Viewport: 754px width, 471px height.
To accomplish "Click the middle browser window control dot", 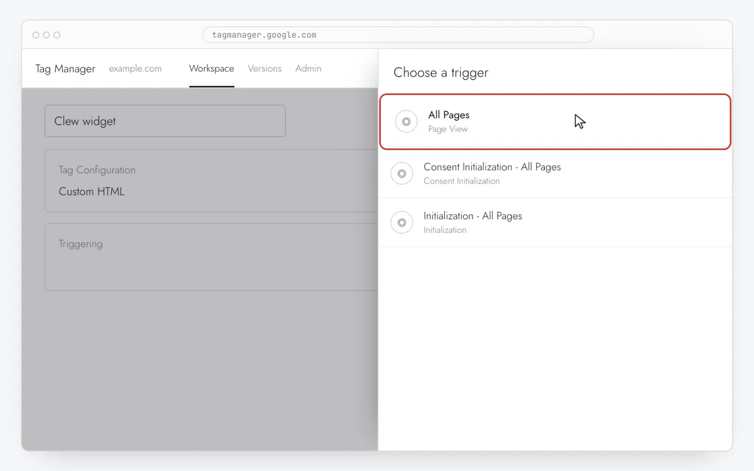I will point(46,35).
